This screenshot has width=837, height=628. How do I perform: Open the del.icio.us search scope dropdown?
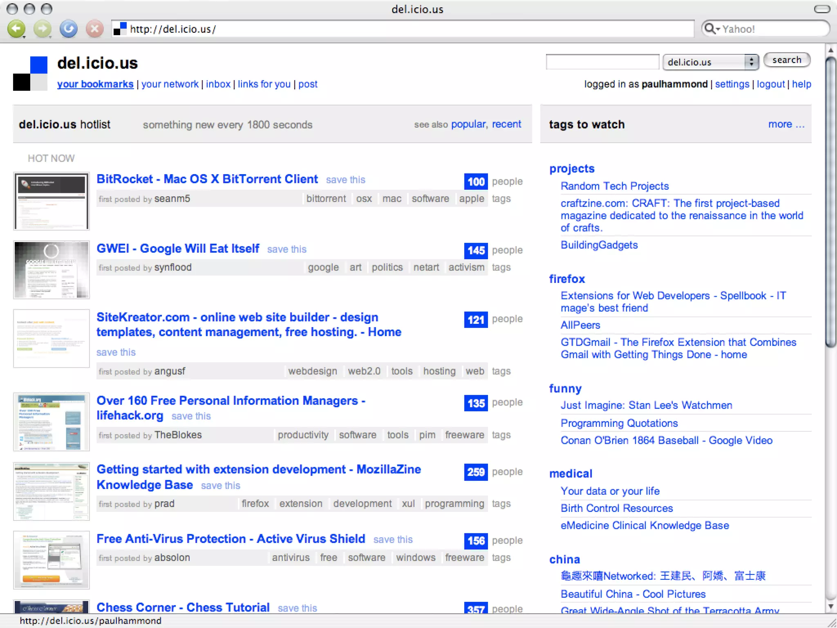(710, 62)
